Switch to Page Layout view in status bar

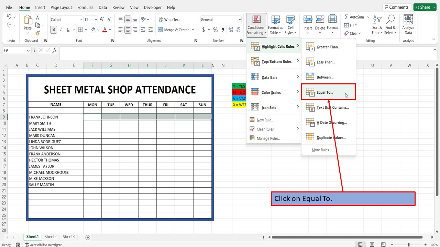pos(372,245)
